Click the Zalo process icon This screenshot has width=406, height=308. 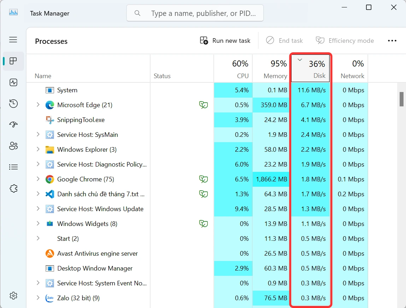[50, 298]
